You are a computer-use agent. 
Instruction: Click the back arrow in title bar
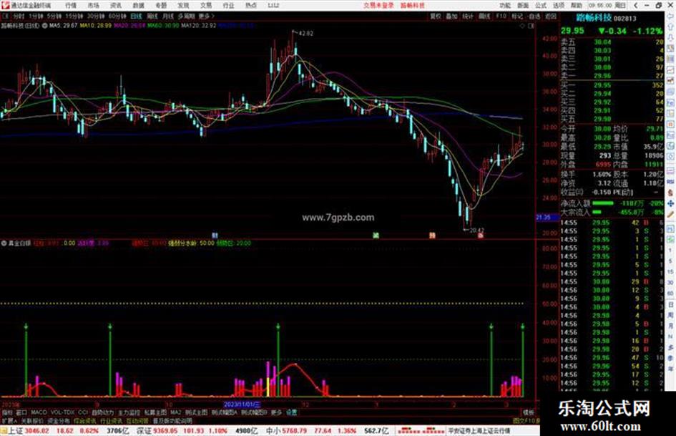pyautogui.click(x=636, y=5)
